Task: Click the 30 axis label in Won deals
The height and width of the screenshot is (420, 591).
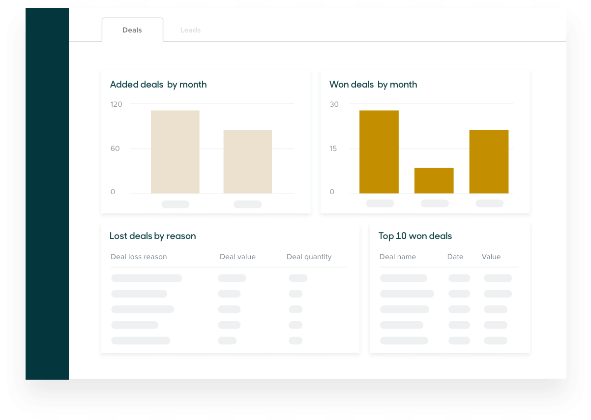Action: (334, 104)
